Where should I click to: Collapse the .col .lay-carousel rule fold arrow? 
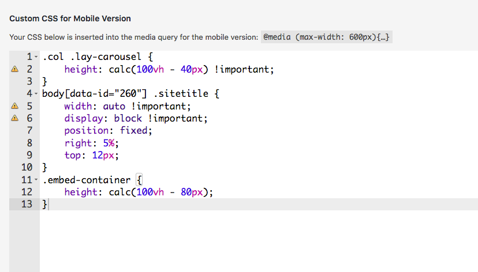point(36,58)
